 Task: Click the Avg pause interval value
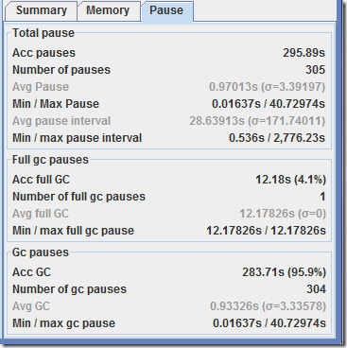(x=257, y=121)
